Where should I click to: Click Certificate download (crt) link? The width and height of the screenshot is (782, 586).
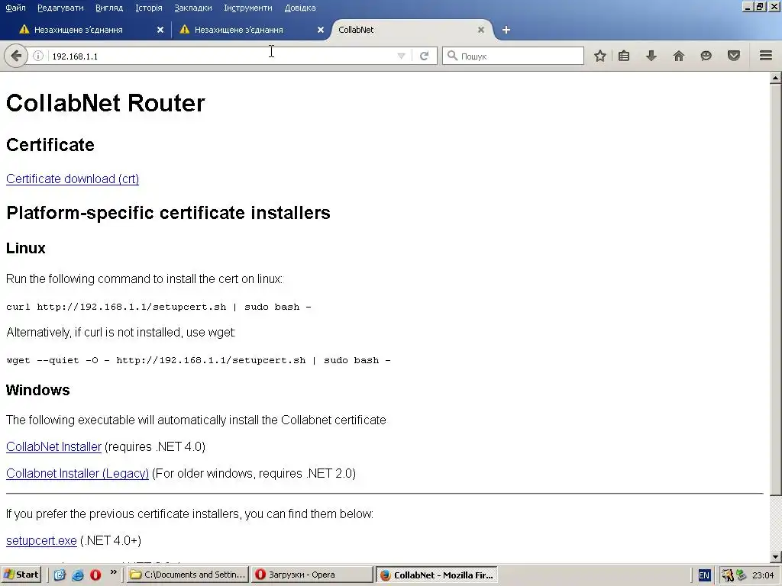[73, 179]
